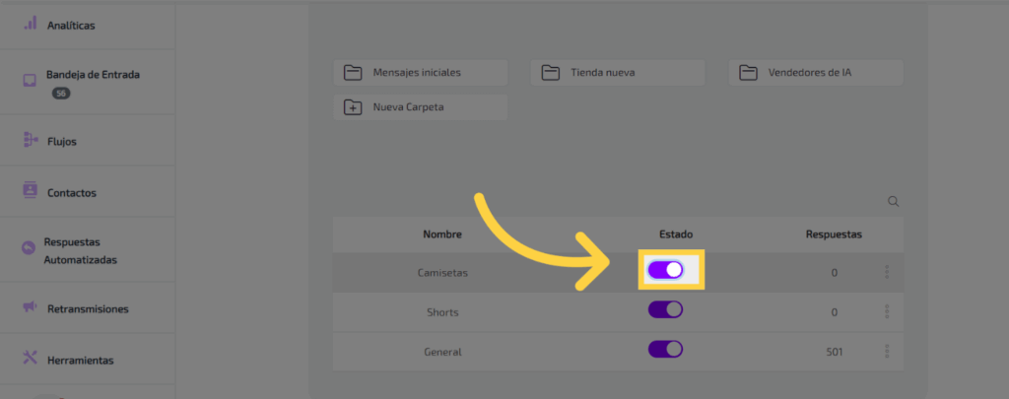Click the Contactos sidebar icon
The height and width of the screenshot is (399, 1009).
[30, 192]
